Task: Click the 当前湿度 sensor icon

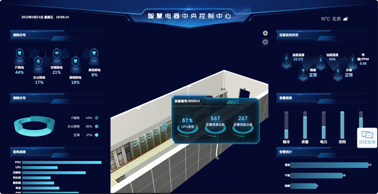Action: [320, 59]
